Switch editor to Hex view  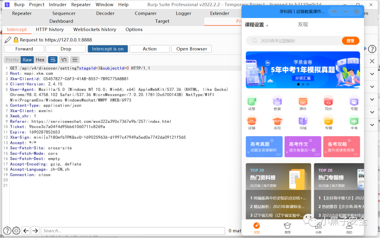40,60
